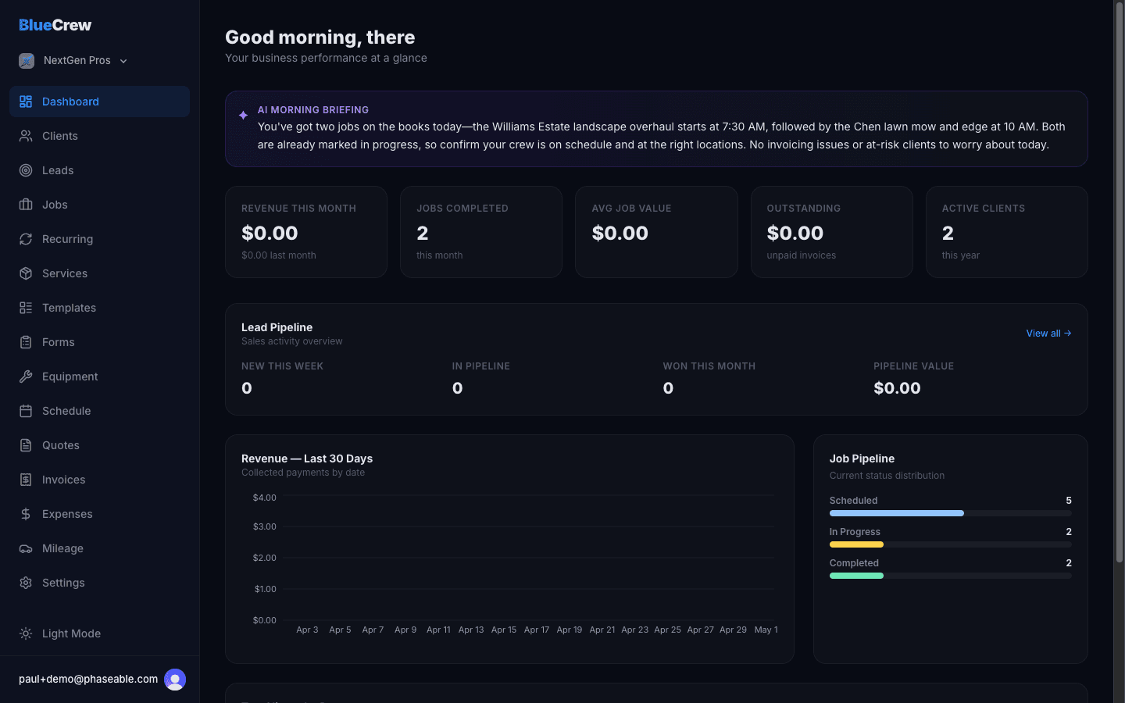Click the Completed green progress bar
1125x703 pixels.
pyautogui.click(x=856, y=576)
